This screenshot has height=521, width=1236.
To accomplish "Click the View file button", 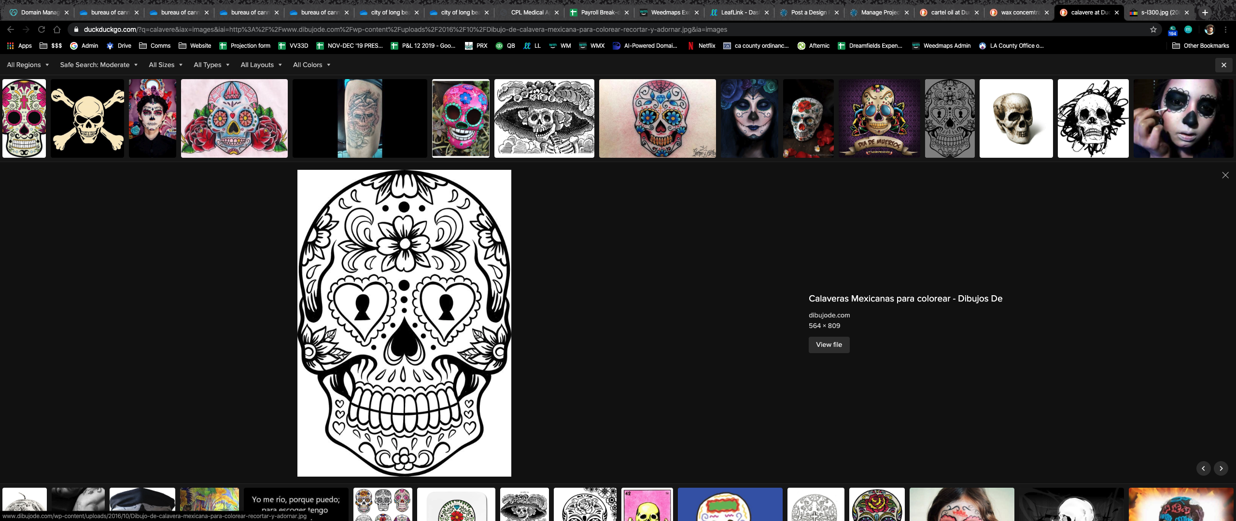I will click(829, 344).
